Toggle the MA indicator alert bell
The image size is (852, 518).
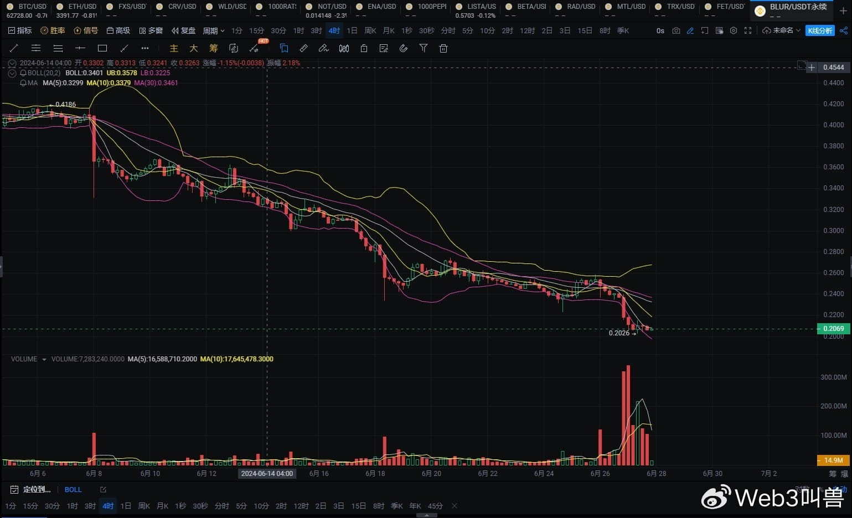pos(23,83)
